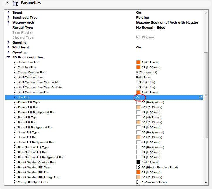Click the Parameters panel icon
Screen dimensions: 212x189
coord(16,3)
